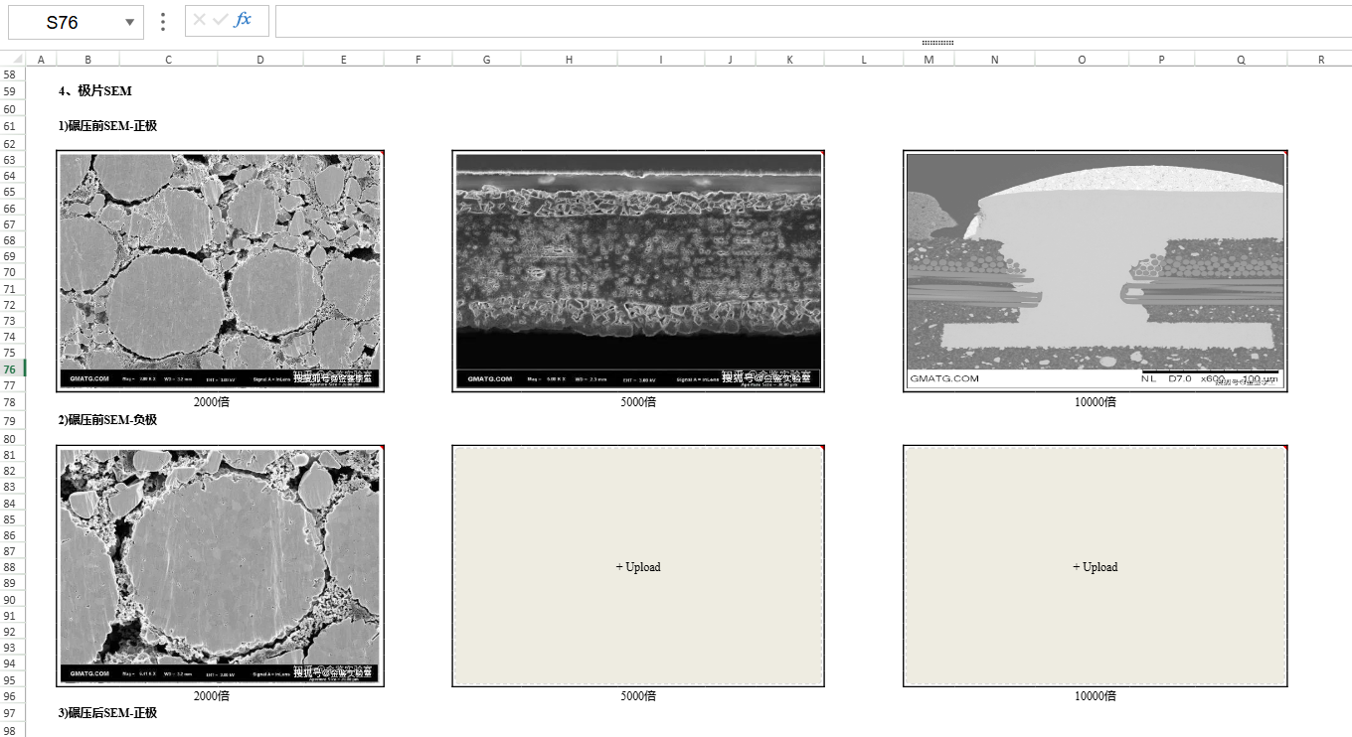
Task: Select the 2)碾压前SEM-负极 label cell
Action: 107,420
